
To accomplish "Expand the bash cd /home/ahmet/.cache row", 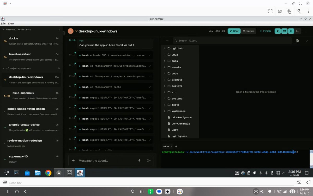I will coord(115,87).
